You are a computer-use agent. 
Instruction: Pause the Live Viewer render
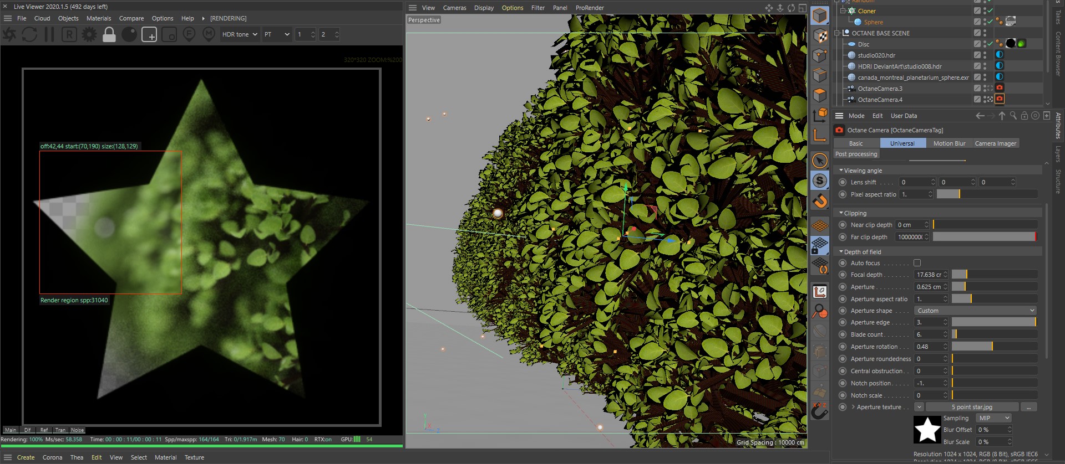(x=49, y=34)
